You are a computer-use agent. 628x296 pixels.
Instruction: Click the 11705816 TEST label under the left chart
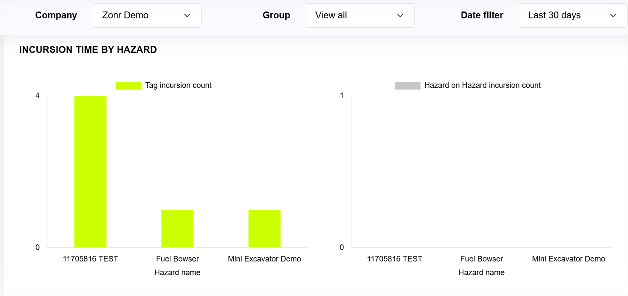[90, 259]
